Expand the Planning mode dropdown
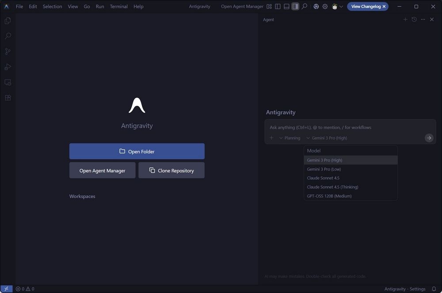 pyautogui.click(x=290, y=137)
